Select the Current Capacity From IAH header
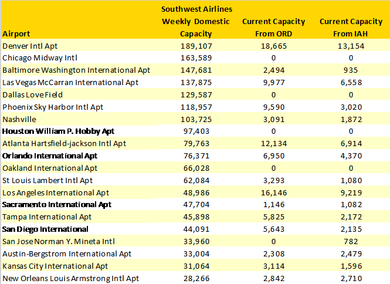 click(x=351, y=28)
